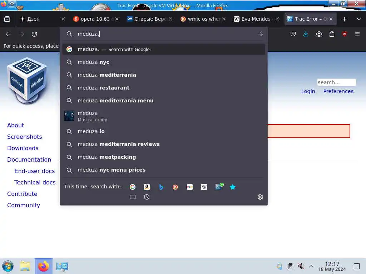Close the Дзен tab
Screen dimensions: 366x274
click(63, 19)
